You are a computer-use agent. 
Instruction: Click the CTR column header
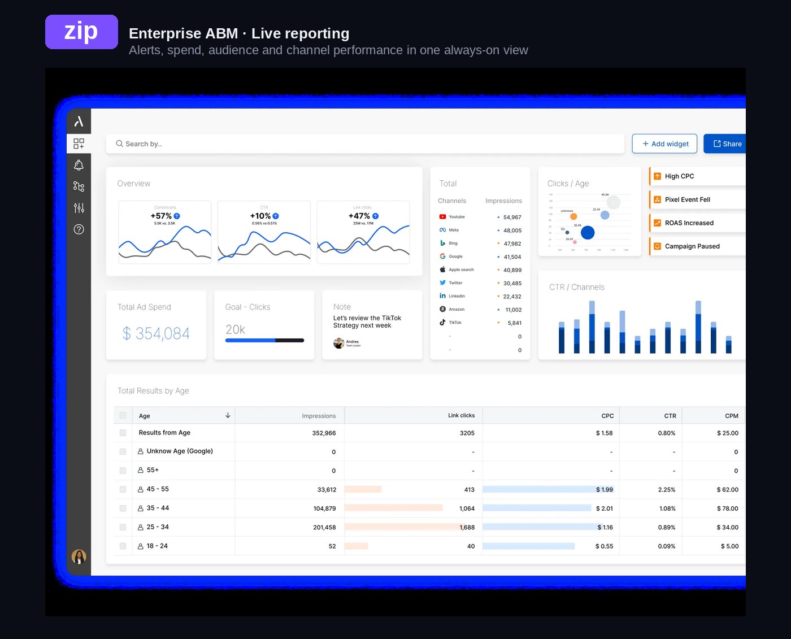(670, 416)
